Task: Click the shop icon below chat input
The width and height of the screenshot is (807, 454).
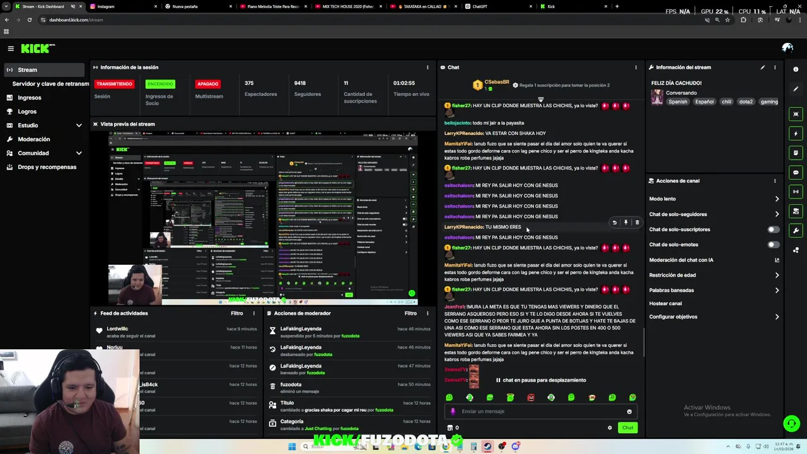Action: pyautogui.click(x=450, y=428)
